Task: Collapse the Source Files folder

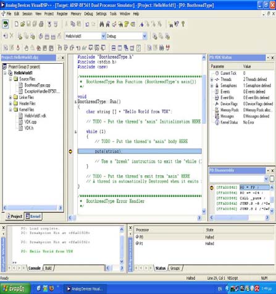Action: [10, 79]
